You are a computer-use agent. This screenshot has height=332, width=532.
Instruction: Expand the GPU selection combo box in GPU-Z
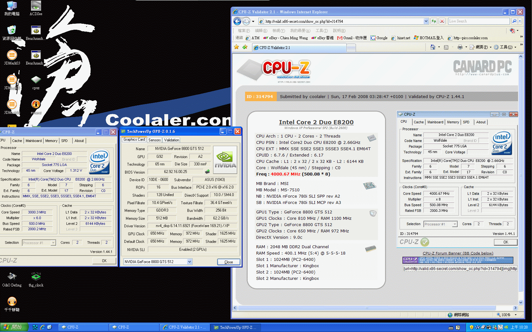(x=189, y=262)
